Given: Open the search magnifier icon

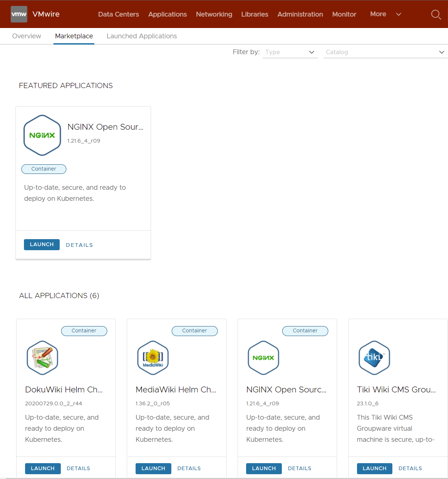Looking at the screenshot, I should [x=436, y=14].
